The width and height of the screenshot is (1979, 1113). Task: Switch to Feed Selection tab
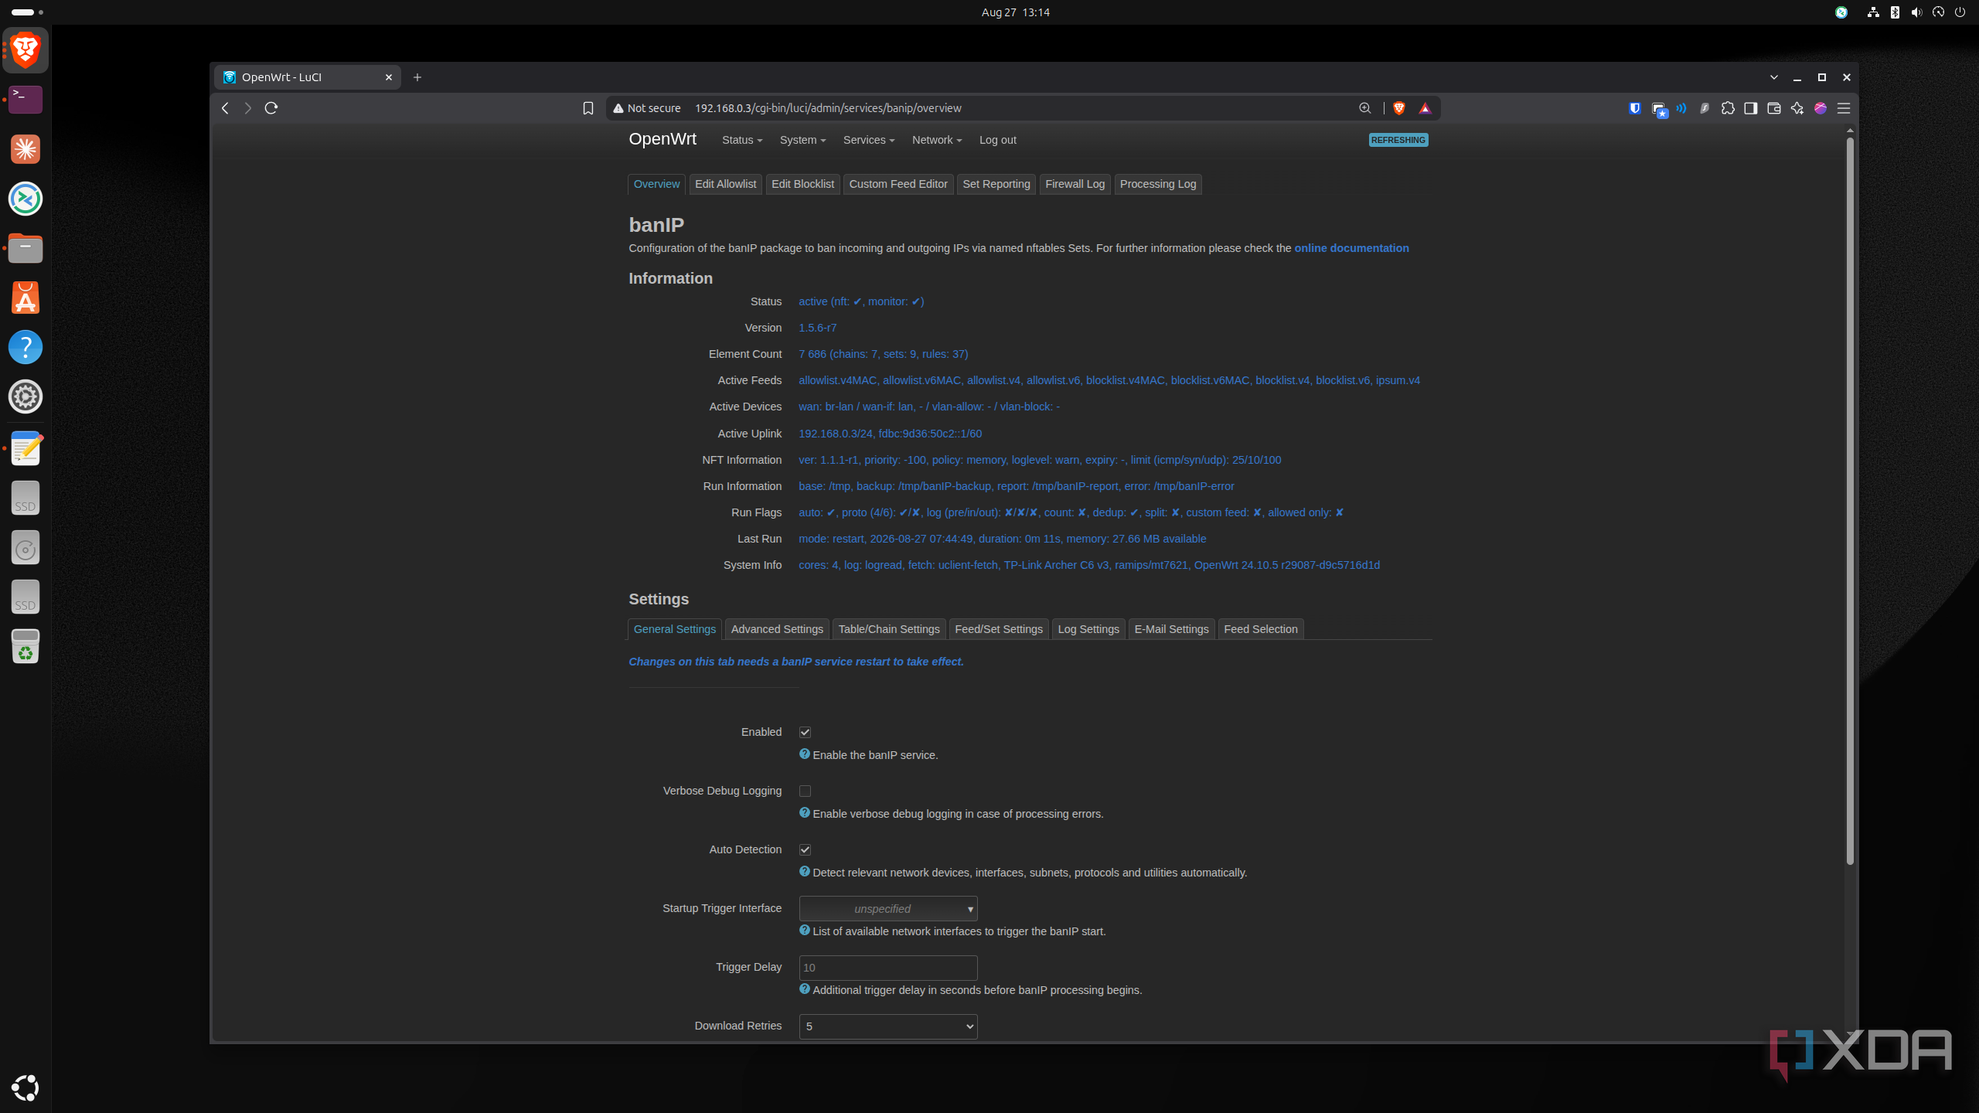tap(1261, 629)
